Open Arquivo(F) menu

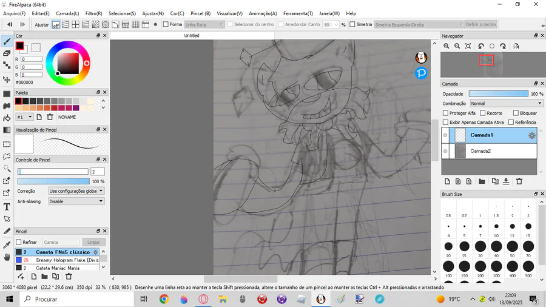tap(15, 13)
